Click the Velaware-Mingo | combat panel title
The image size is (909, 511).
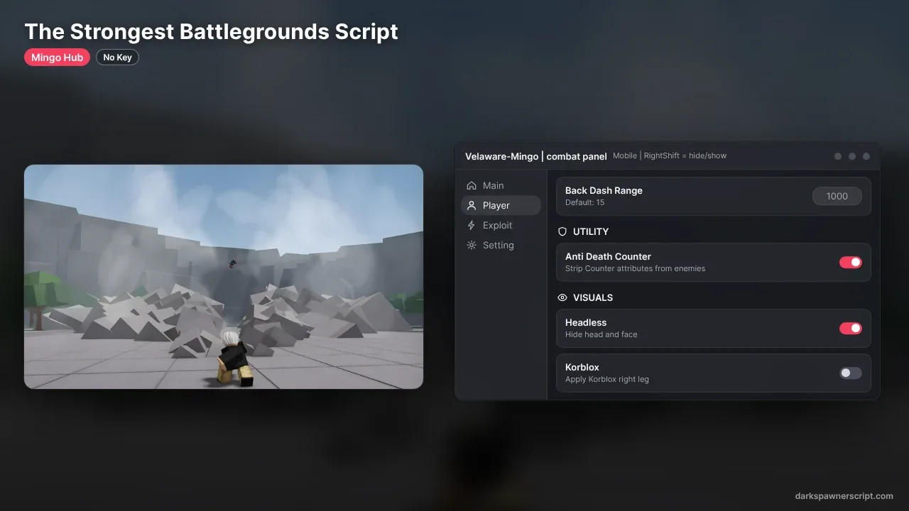tap(536, 156)
